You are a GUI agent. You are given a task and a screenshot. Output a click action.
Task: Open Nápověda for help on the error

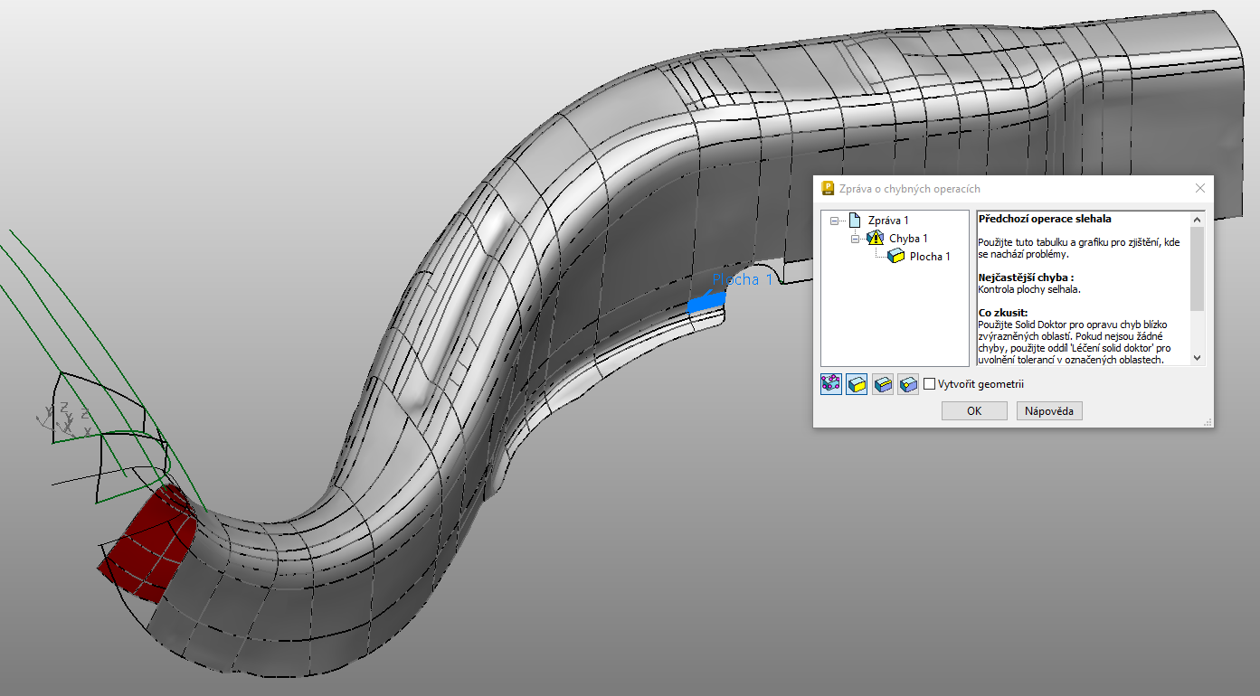point(1049,410)
